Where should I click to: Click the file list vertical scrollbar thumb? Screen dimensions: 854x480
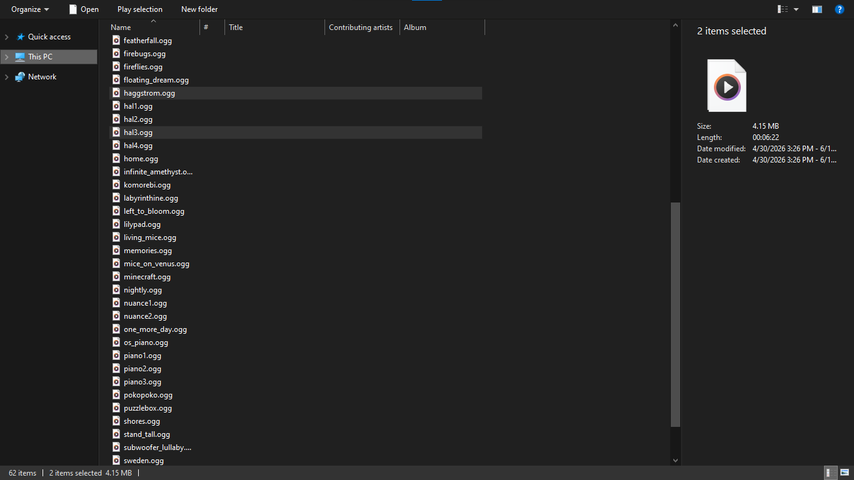(x=675, y=314)
